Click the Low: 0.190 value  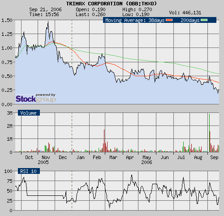(x=136, y=14)
